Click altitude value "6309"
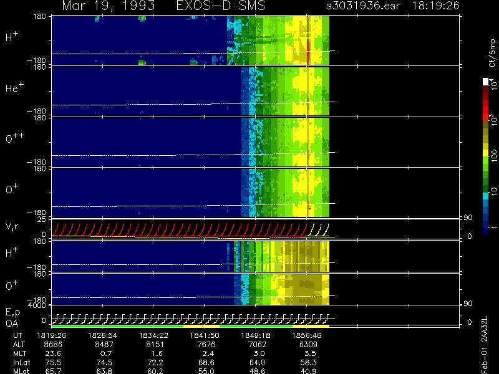Screen dimensions: 499x374 pyautogui.click(x=308, y=345)
